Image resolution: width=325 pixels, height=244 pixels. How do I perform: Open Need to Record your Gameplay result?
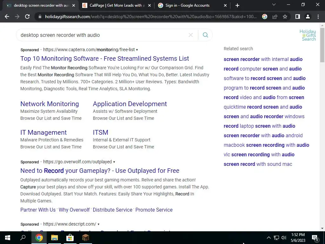coord(100,171)
